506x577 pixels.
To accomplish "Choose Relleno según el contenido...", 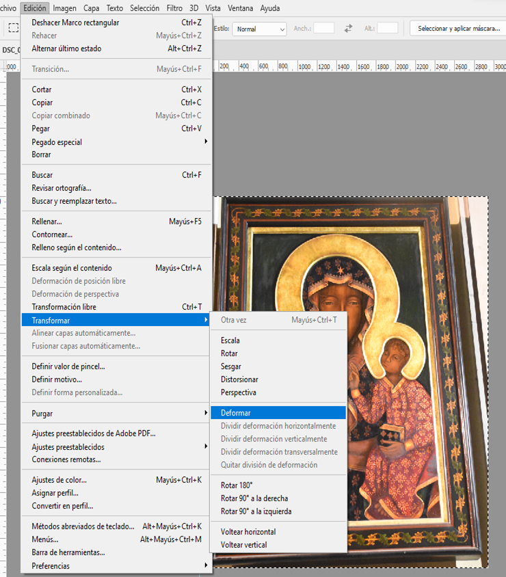I will 117,247.
